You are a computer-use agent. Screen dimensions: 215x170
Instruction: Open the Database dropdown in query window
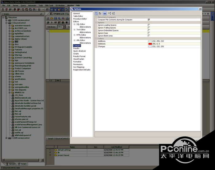point(64,27)
